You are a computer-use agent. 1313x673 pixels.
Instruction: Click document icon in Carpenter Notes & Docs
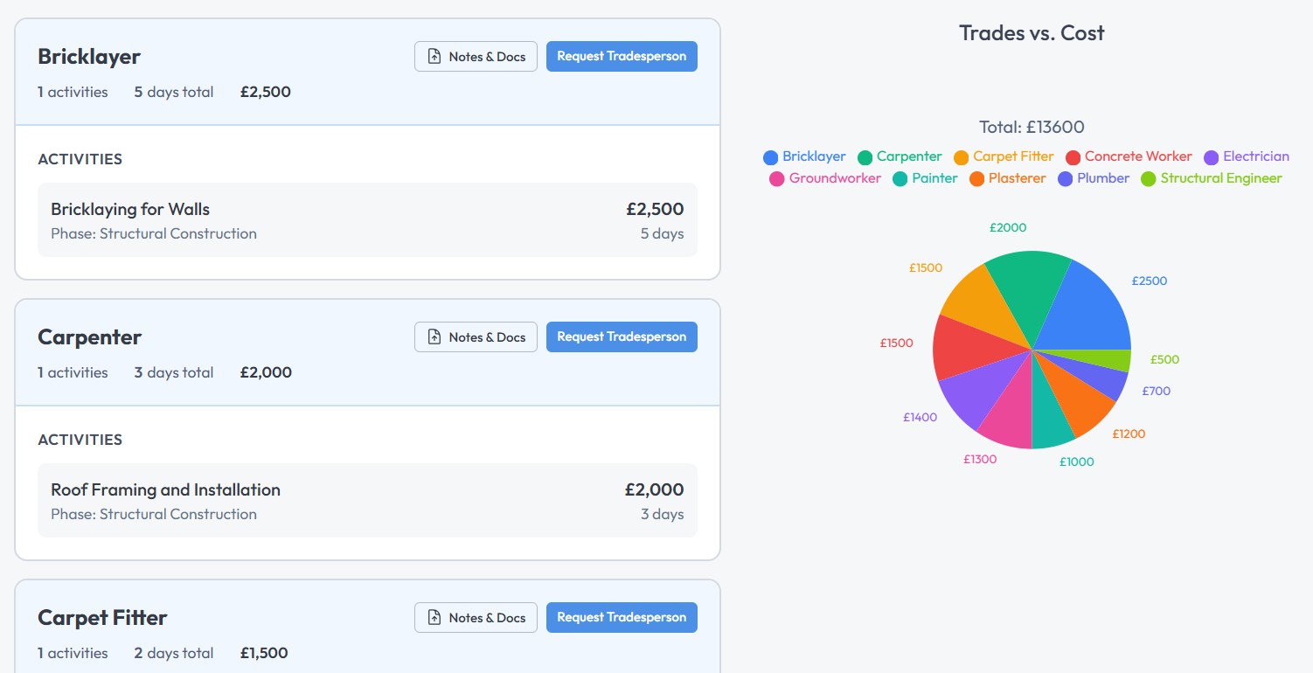pos(434,337)
